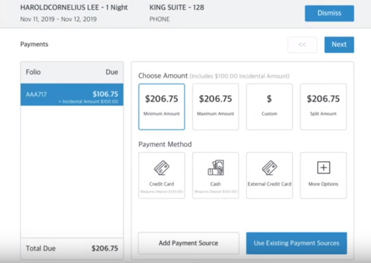Viewport: 371px width, 263px height.
Task: Go to the Next step
Action: [339, 44]
